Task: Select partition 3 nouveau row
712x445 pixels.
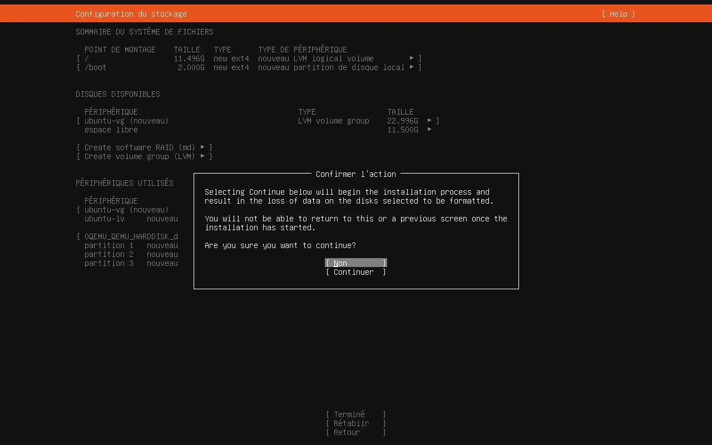Action: point(131,263)
